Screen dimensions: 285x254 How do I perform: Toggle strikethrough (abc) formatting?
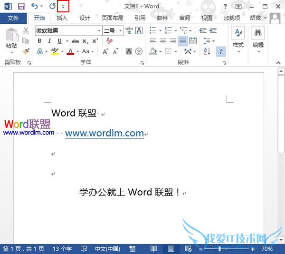point(75,41)
